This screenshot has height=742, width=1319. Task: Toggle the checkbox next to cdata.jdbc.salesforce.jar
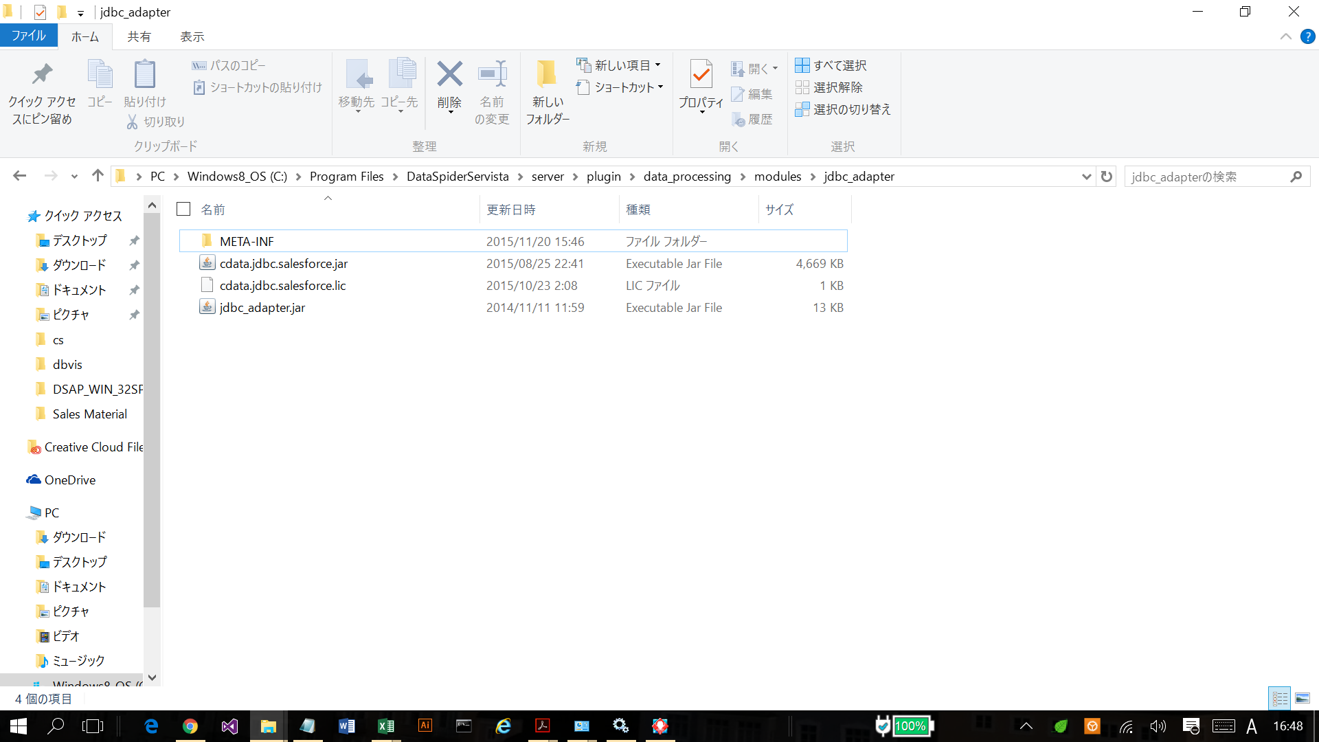(x=184, y=264)
